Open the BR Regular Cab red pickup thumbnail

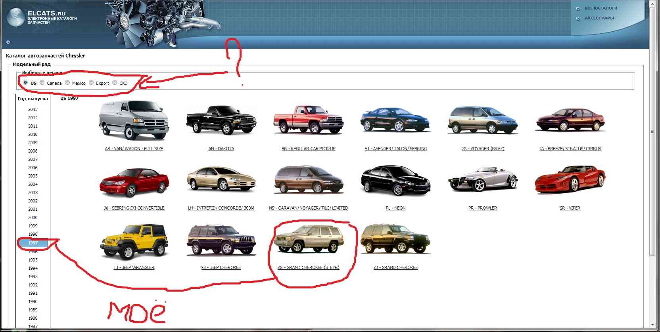pos(308,120)
